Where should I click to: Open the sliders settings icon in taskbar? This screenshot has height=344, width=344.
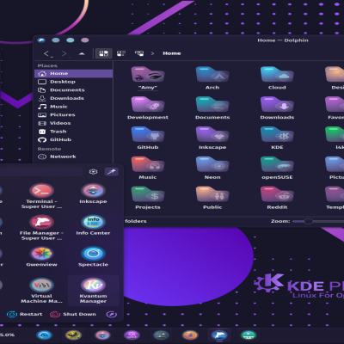161,335
